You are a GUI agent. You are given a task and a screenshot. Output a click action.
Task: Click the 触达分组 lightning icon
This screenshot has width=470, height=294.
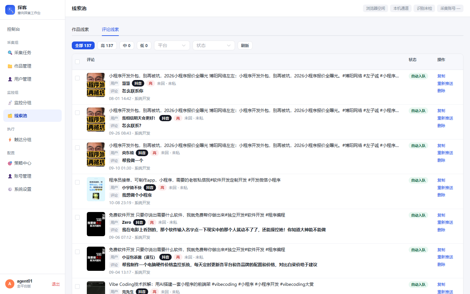point(10,139)
